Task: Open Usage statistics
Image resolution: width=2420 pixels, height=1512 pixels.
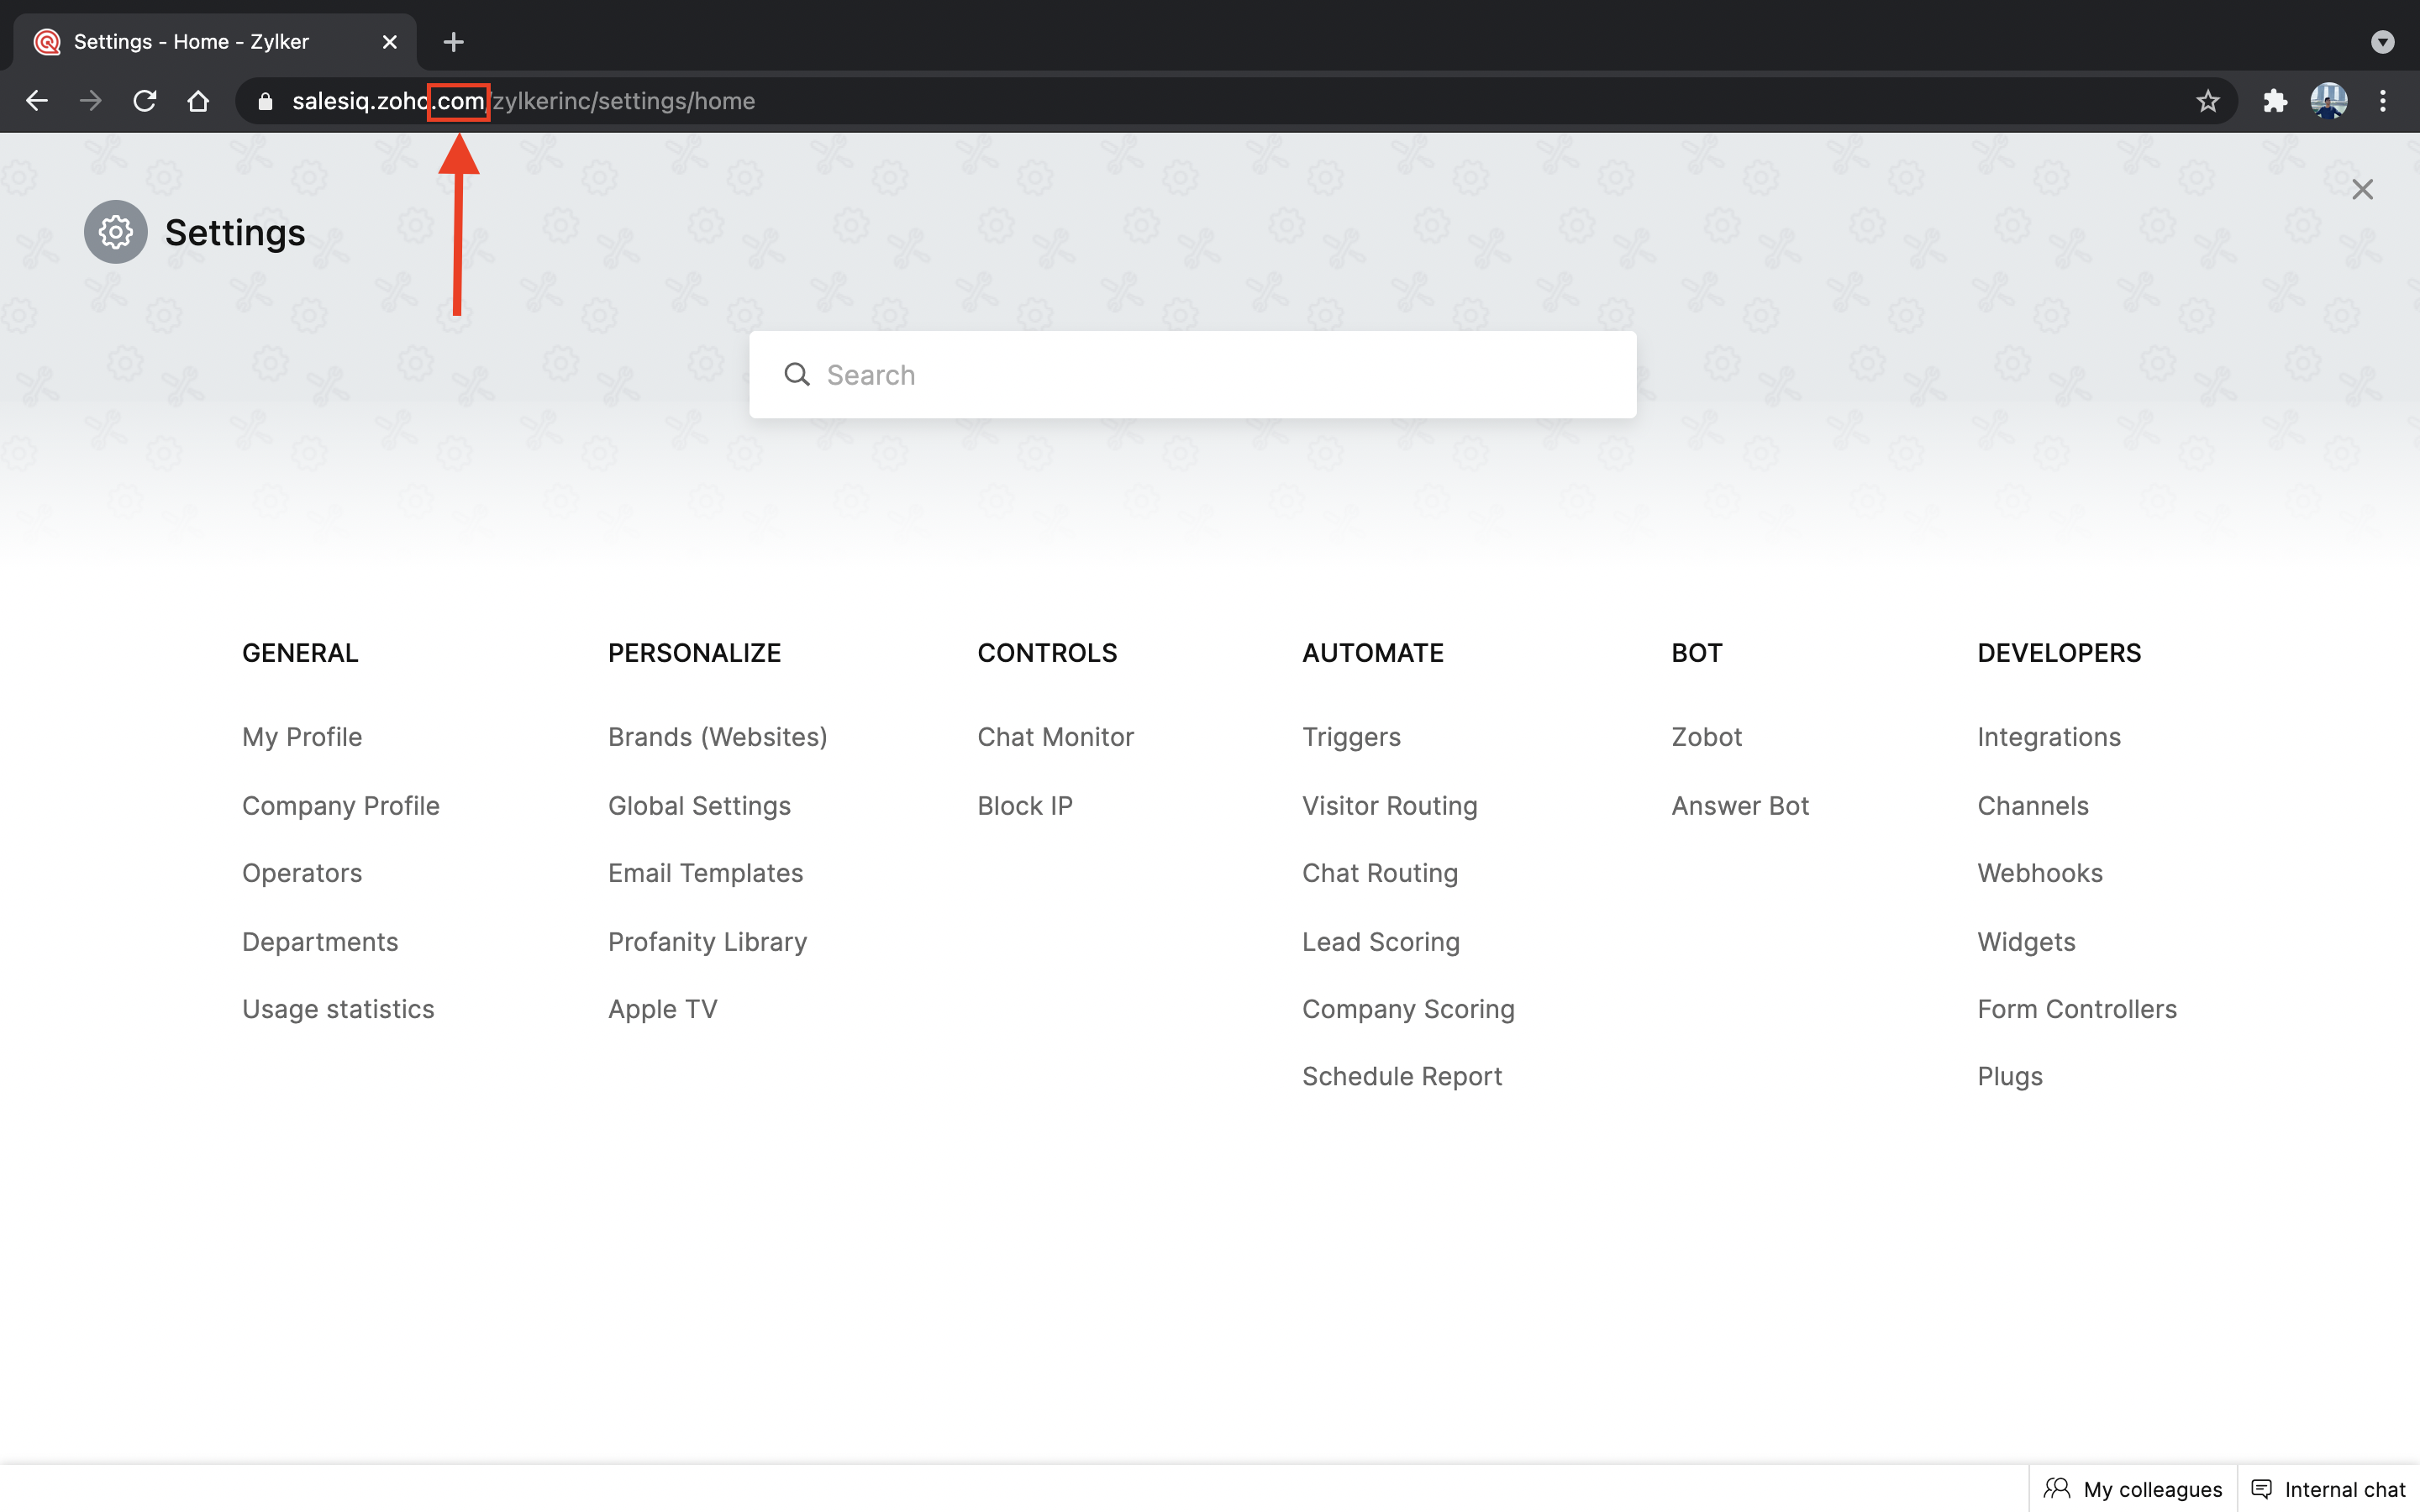Action: 338,1010
